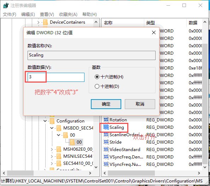Screen dimensions: 210x186
Task: Close the 编辑 DWORD dialog
Action: click(154, 32)
